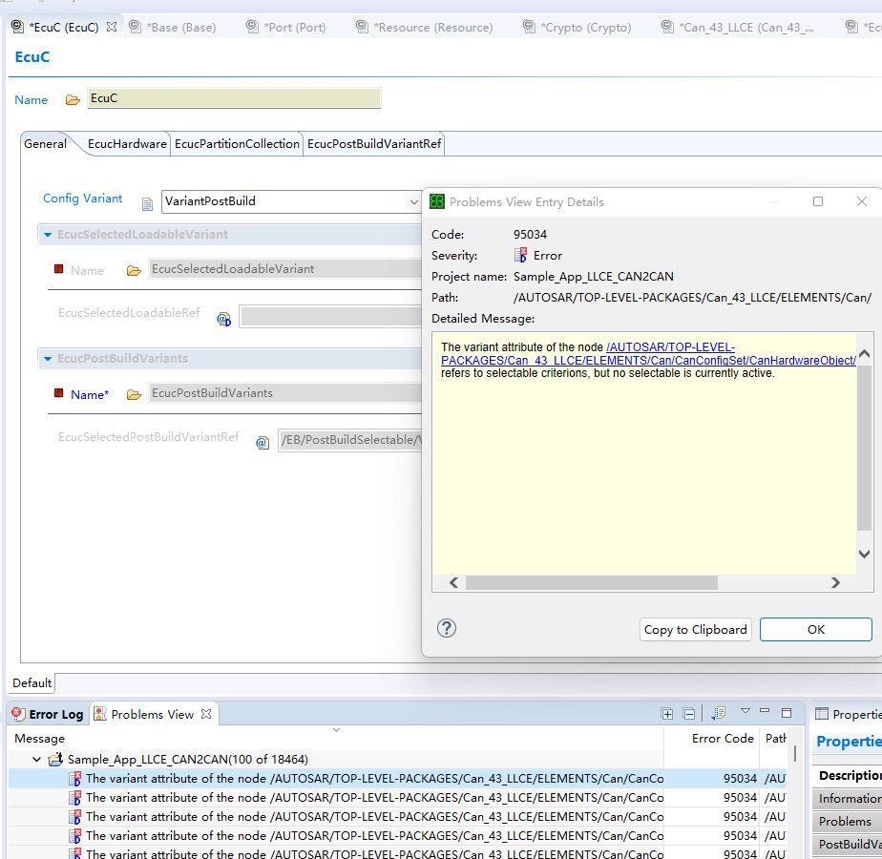Maximize the Problems View Entry Details dialog
Image resolution: width=882 pixels, height=859 pixels.
click(818, 201)
